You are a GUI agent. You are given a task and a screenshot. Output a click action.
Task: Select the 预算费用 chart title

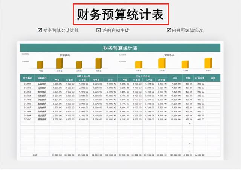coord(65,55)
